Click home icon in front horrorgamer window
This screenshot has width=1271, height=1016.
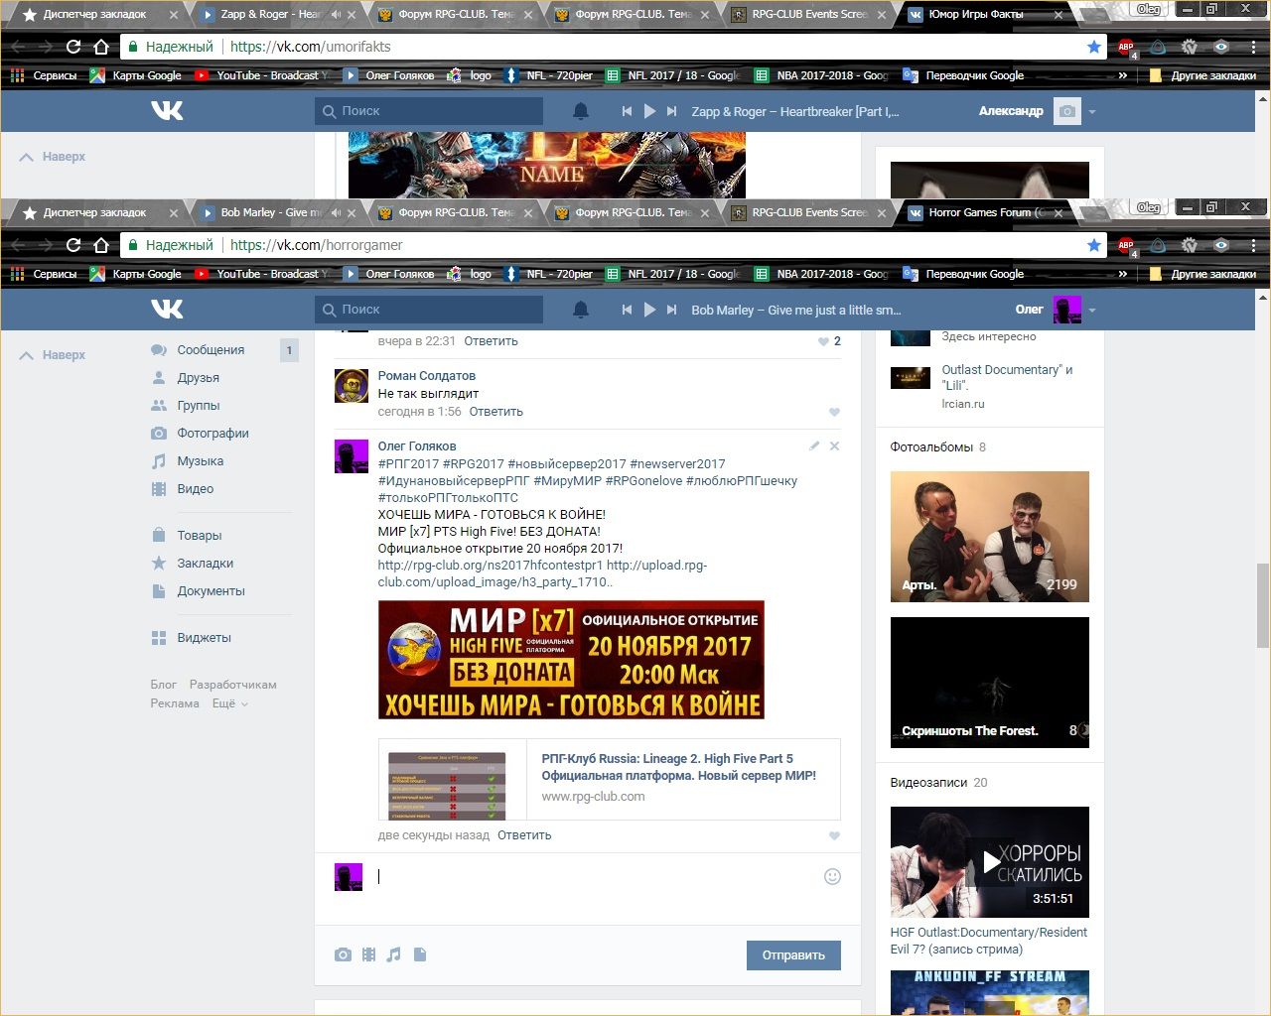[100, 245]
